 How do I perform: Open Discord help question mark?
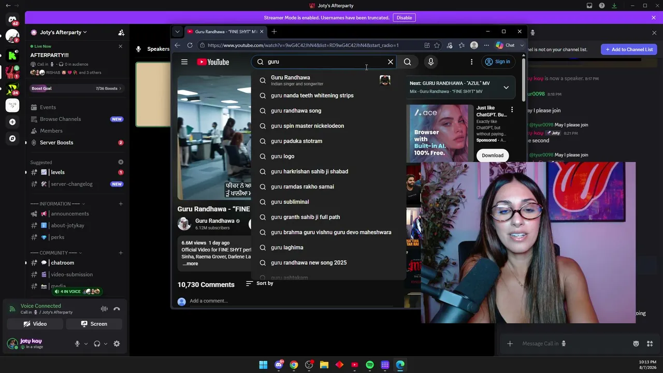(x=602, y=6)
